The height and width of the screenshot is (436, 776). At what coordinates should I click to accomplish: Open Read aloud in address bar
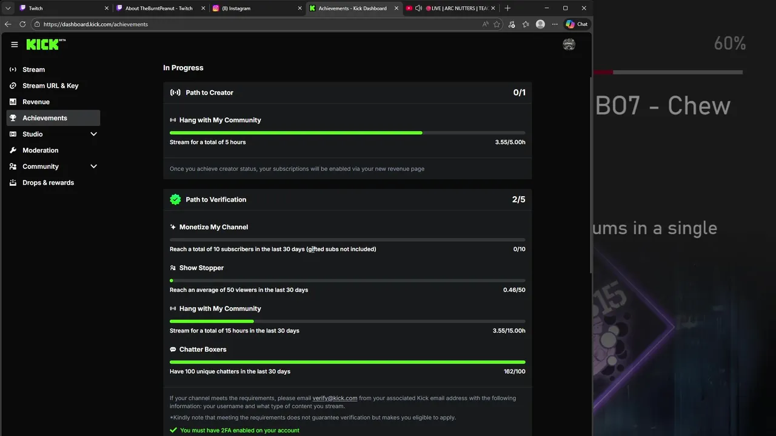click(485, 24)
